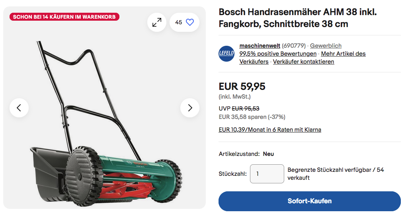
Task: Click the Sofort-Kaufen button
Action: pyautogui.click(x=310, y=201)
